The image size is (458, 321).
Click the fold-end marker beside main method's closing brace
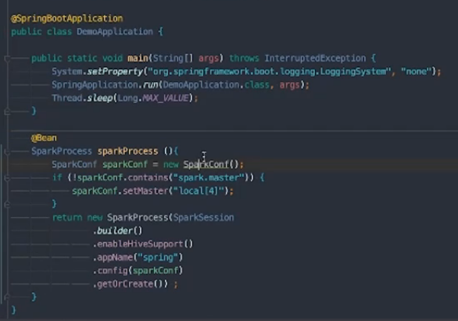point(7,111)
